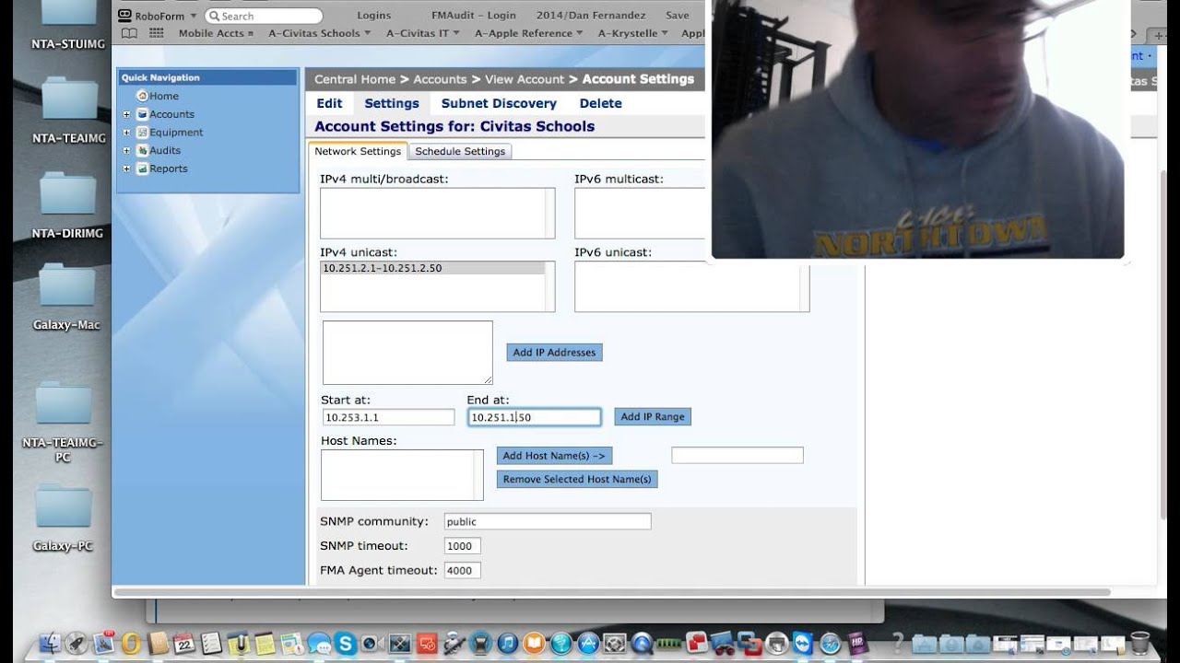Expand the Audits tree node
This screenshot has height=663, width=1180.
(x=126, y=150)
